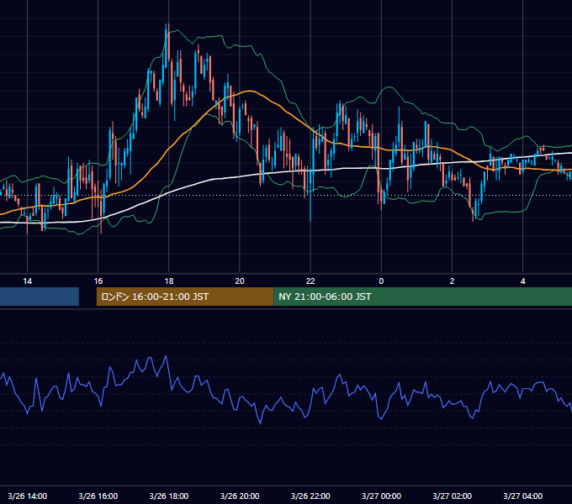Click the 3/26 22:00 date label
Screen dimensions: 572x504
tap(310, 496)
